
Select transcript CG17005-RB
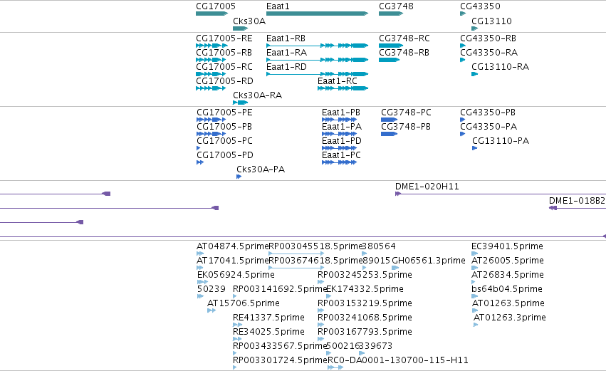(x=224, y=53)
